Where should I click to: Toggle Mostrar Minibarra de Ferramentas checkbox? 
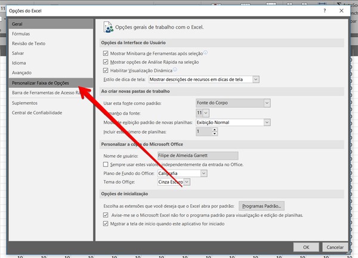tap(106, 54)
